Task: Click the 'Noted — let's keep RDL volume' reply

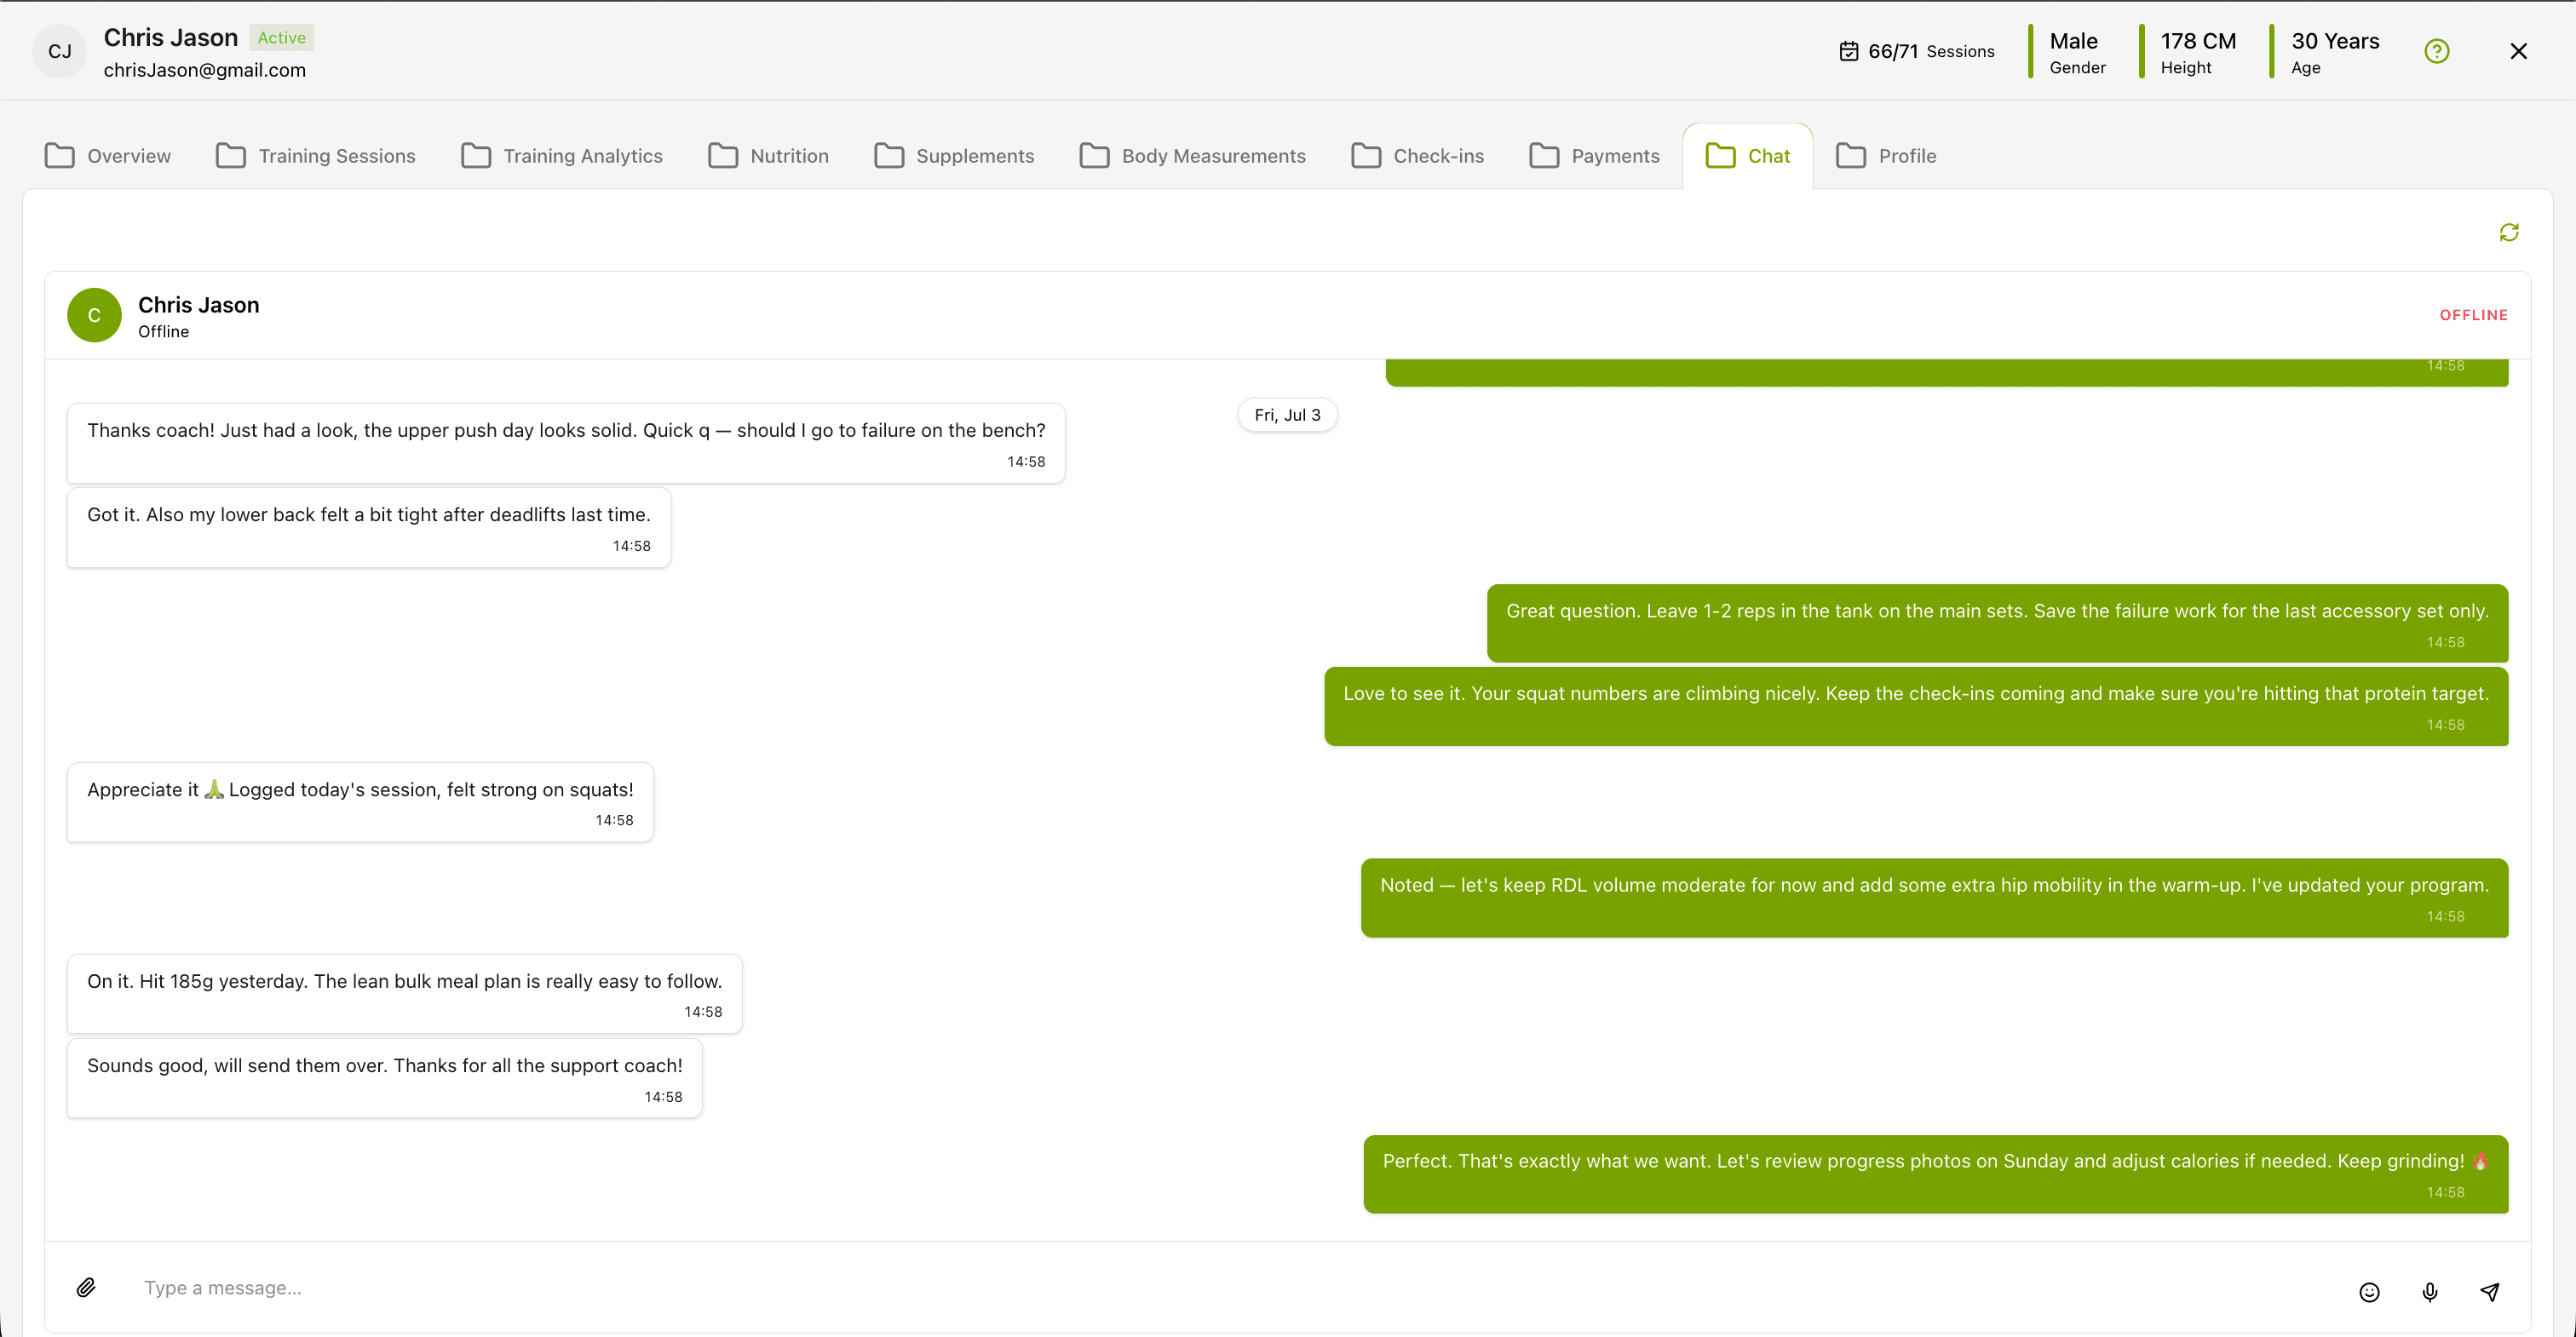Action: [x=1934, y=897]
